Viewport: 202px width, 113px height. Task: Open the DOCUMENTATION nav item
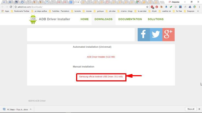(x=130, y=19)
